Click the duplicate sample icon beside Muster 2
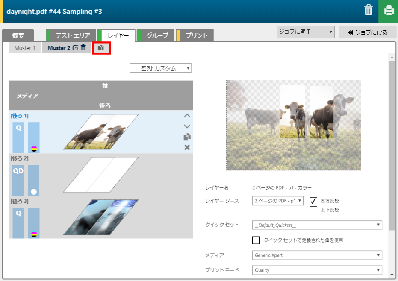 101,48
